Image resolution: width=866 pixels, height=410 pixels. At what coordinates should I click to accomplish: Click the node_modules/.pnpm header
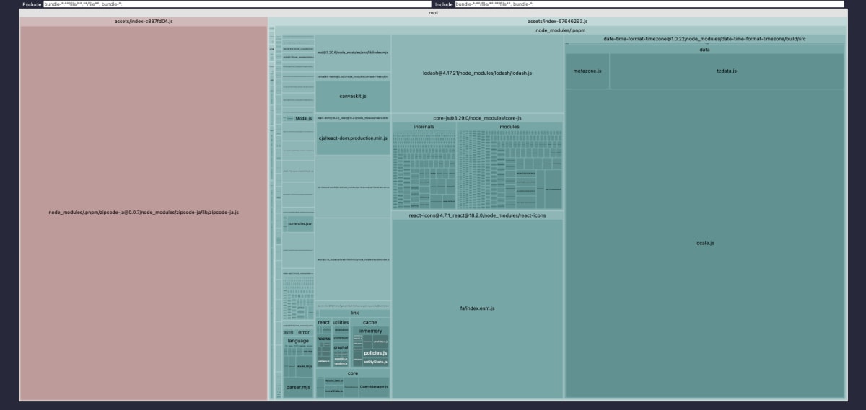(560, 31)
